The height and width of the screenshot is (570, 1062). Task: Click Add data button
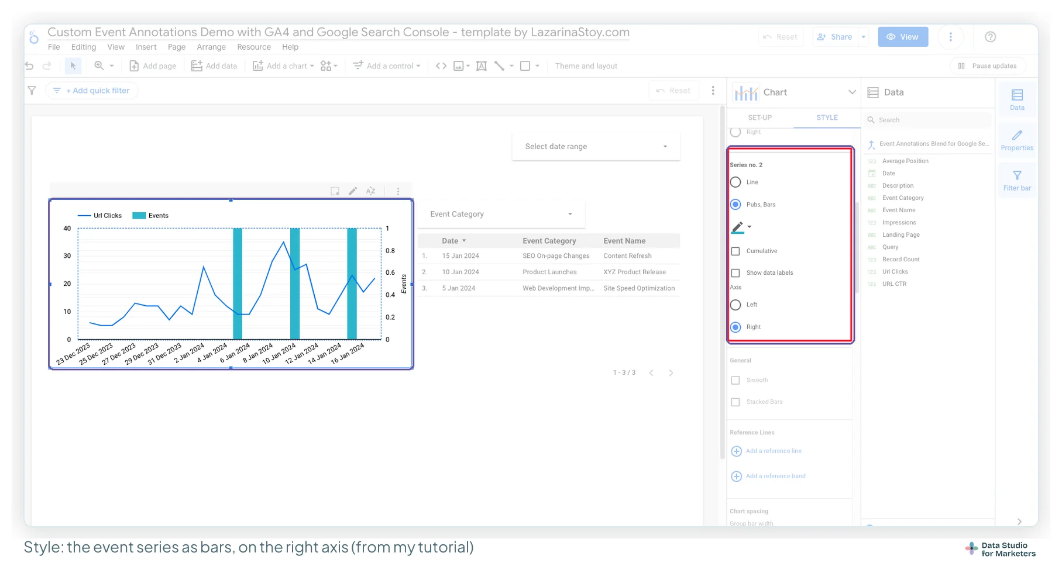pyautogui.click(x=214, y=66)
